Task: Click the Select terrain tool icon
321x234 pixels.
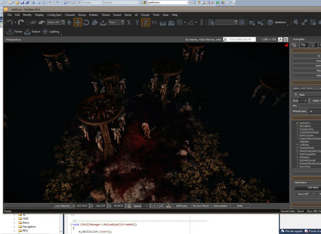Action: [x=103, y=22]
